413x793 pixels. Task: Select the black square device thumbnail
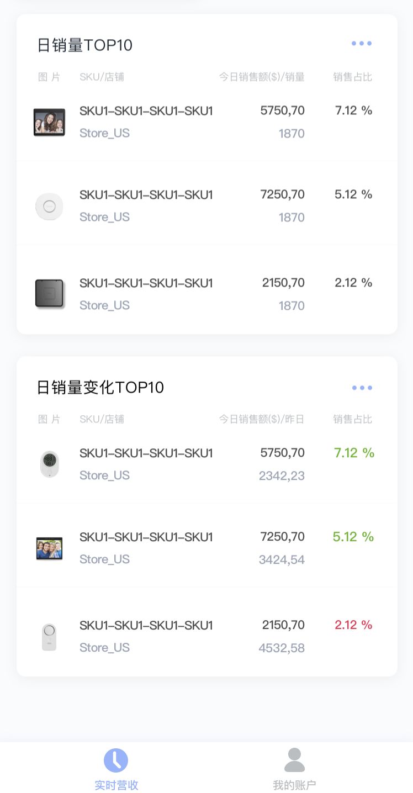coord(49,294)
